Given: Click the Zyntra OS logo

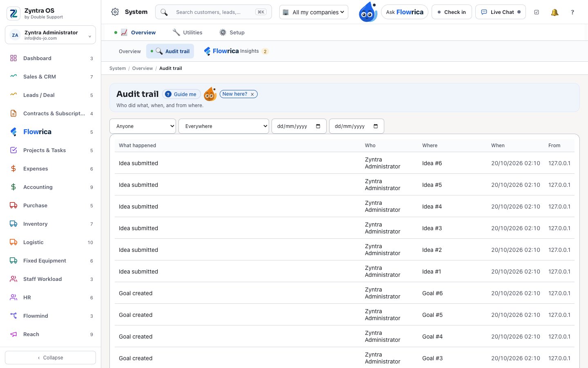Looking at the screenshot, I should click(x=13, y=13).
